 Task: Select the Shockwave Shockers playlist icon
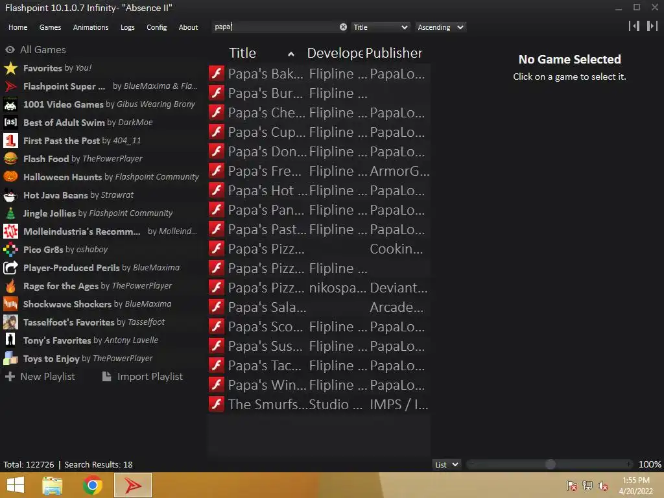[10, 304]
